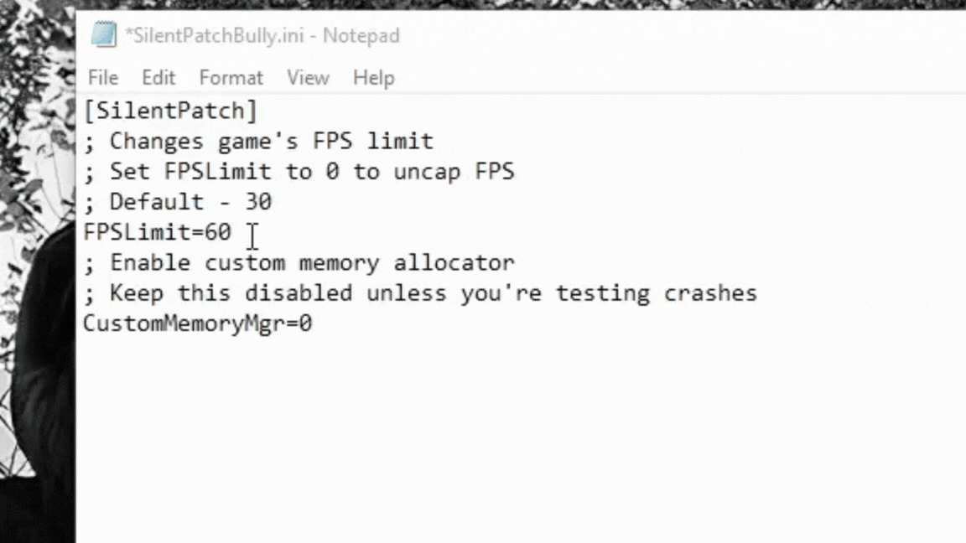Viewport: 966px width, 543px height.
Task: Click the SilentPatchBully.ini window title text
Action: 262,35
